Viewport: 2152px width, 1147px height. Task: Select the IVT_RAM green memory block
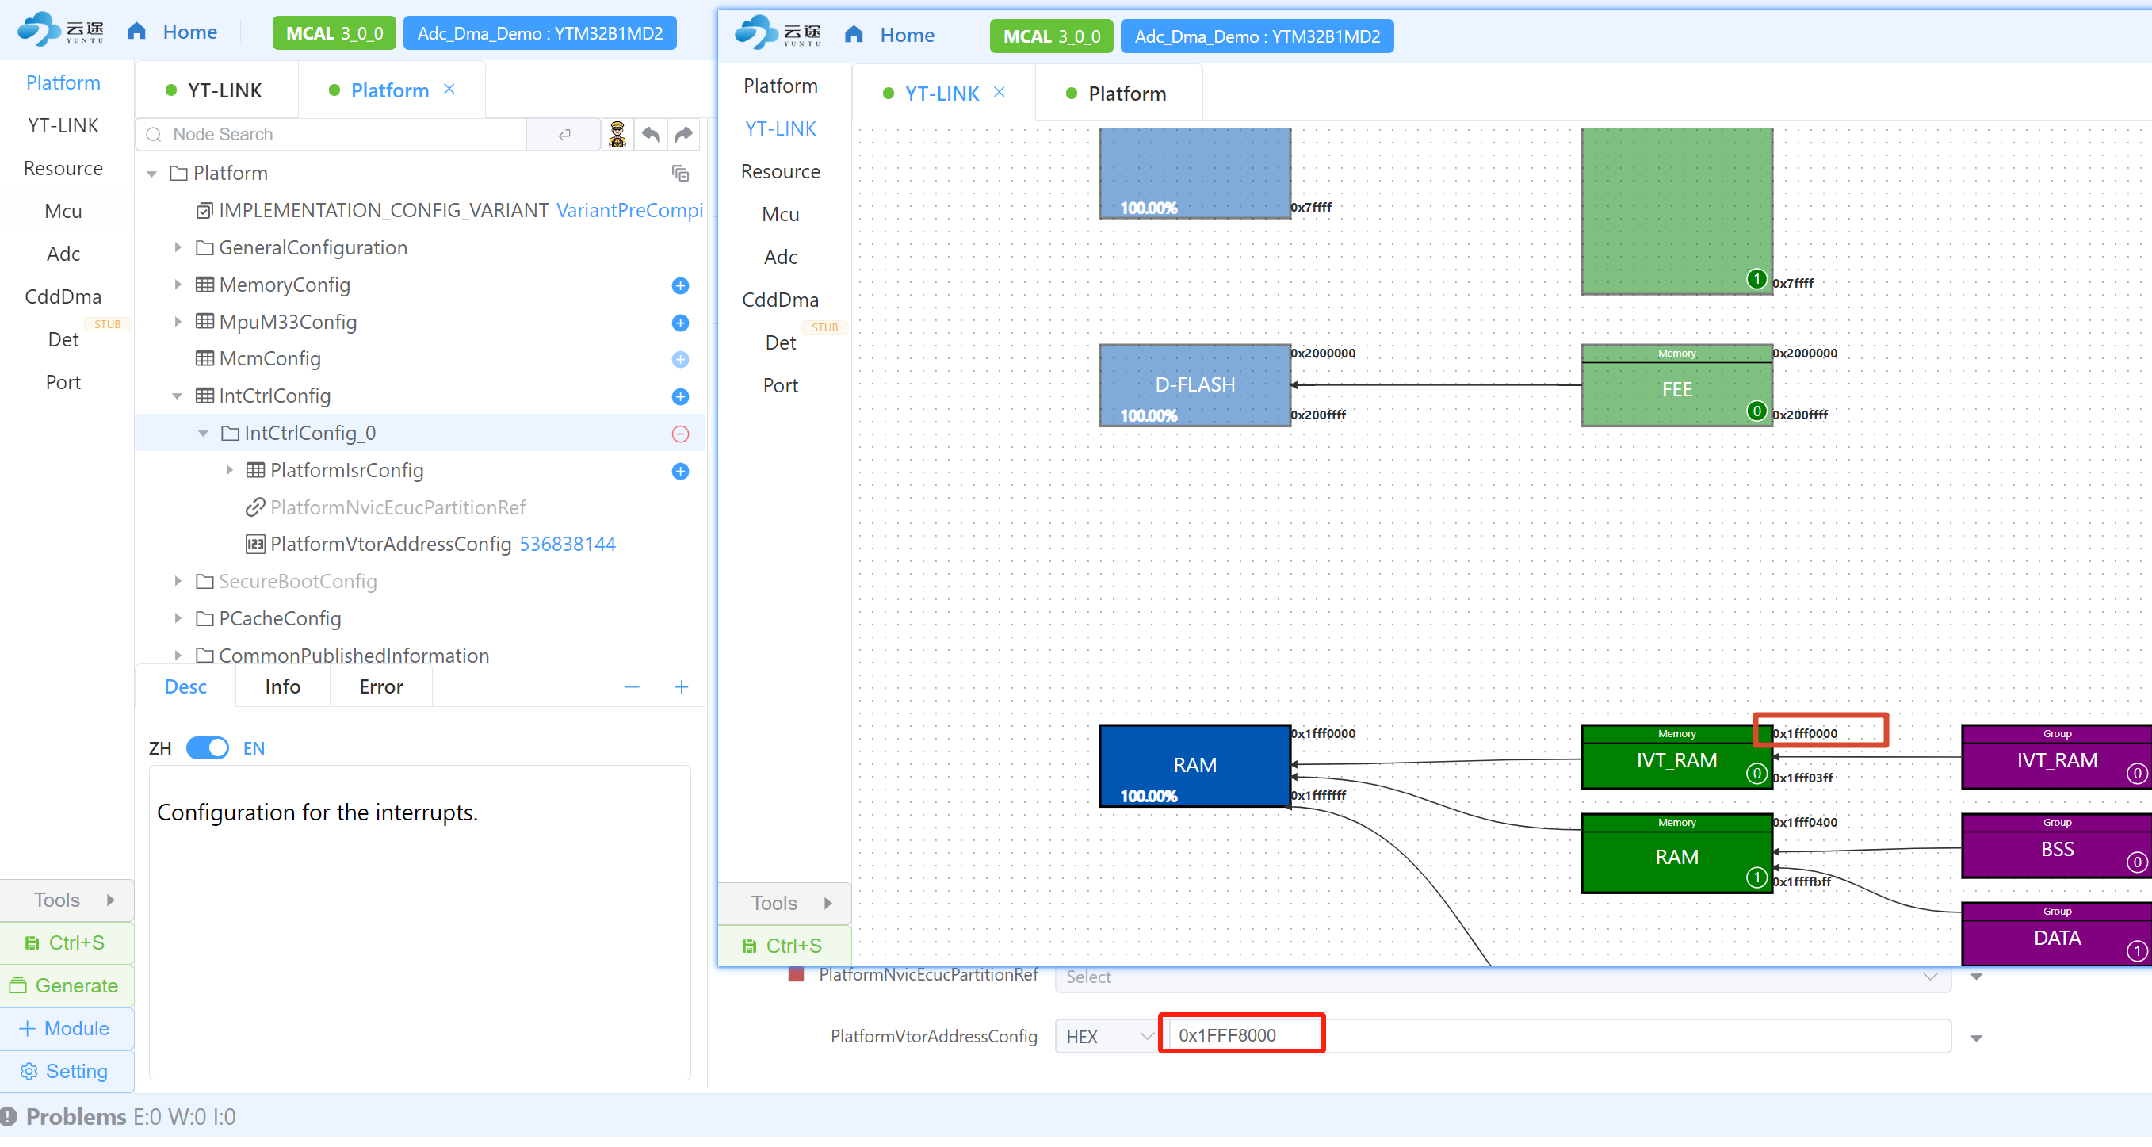point(1676,757)
